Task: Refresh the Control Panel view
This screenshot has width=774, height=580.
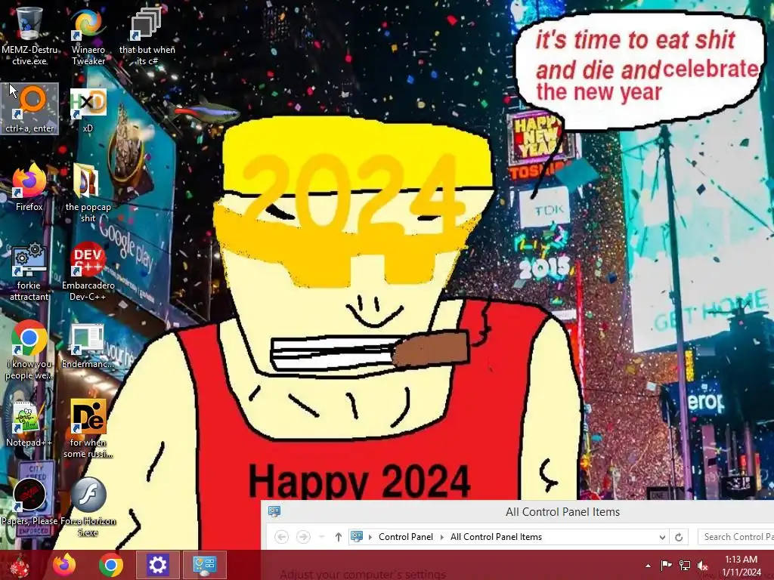Action: [679, 537]
